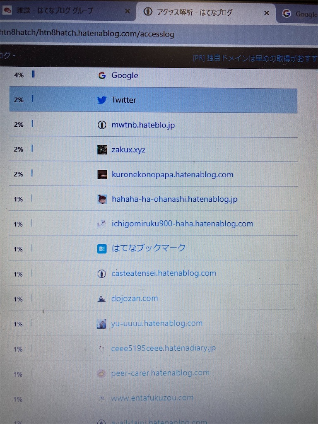This screenshot has height=424, width=318.
Task: Click the 1% value beside dojozan.com
Action: click(x=18, y=299)
